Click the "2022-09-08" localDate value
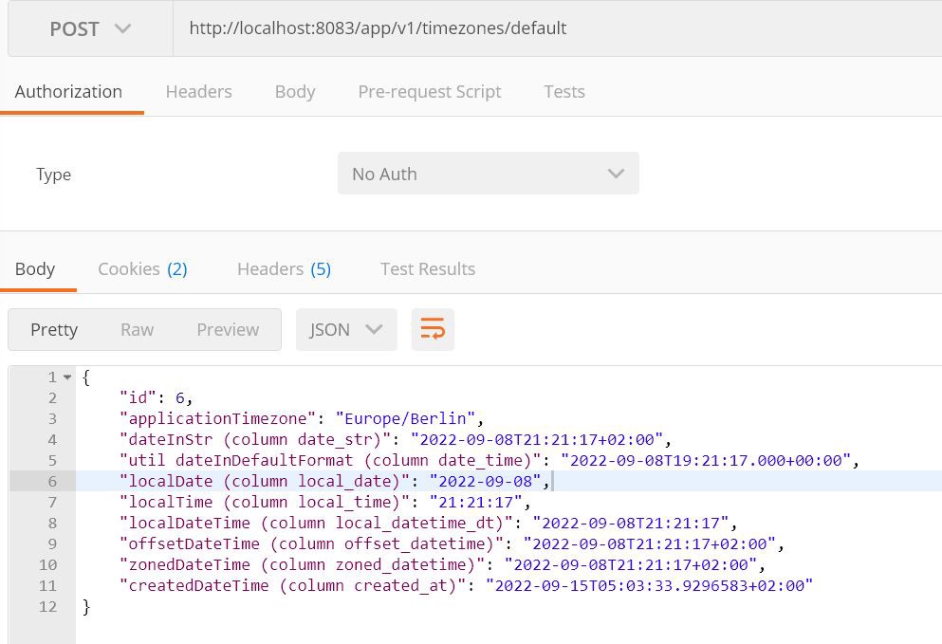The height and width of the screenshot is (644, 942). [486, 481]
